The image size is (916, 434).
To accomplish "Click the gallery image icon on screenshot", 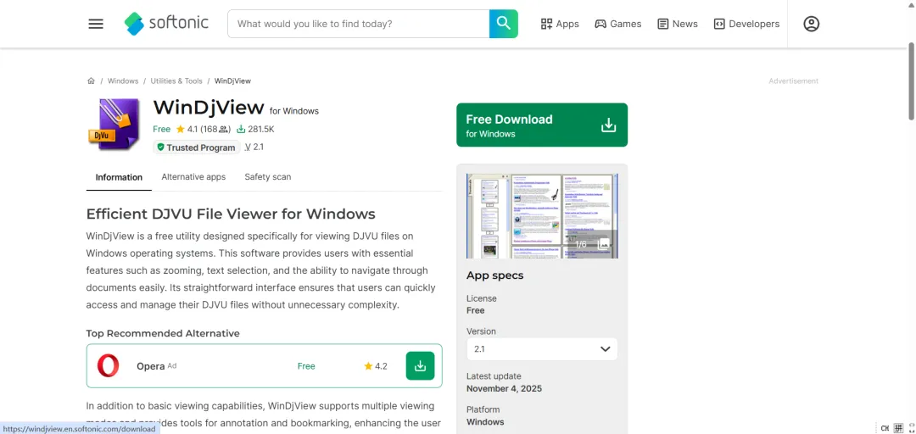I will (604, 243).
